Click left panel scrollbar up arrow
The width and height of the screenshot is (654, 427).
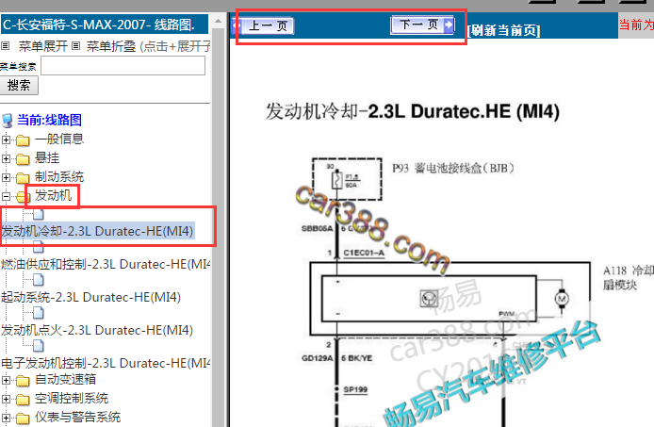point(218,21)
